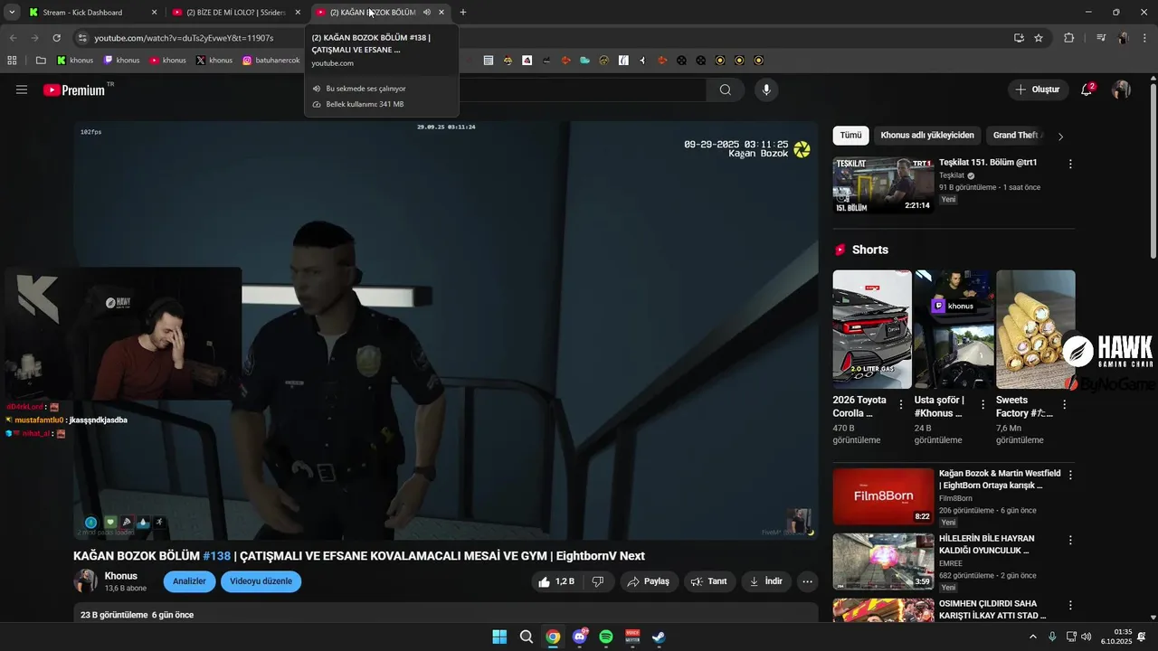Open Usta şoför #Khonus short thumbnail
Viewport: 1158px width, 651px height.
pos(954,329)
